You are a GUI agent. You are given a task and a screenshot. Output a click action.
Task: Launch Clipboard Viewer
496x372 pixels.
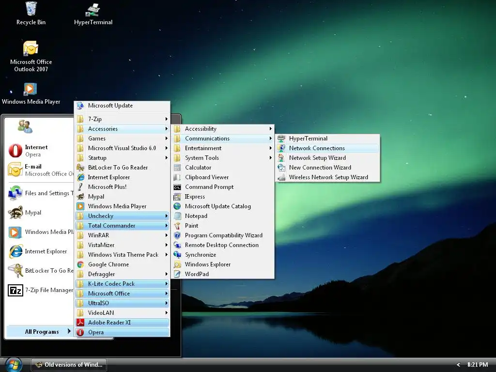point(223,177)
